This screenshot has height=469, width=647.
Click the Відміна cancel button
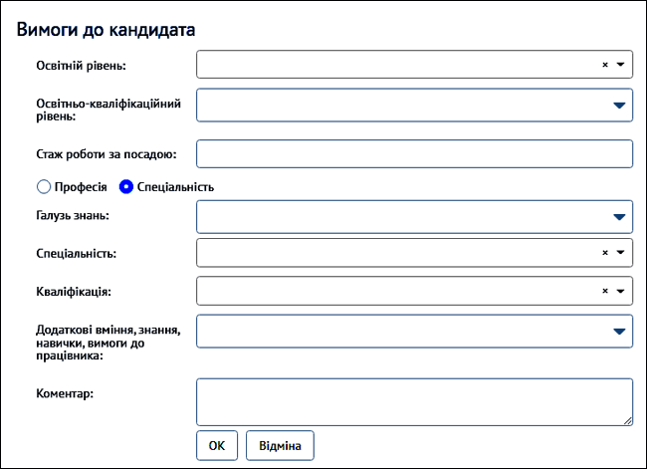click(x=280, y=445)
